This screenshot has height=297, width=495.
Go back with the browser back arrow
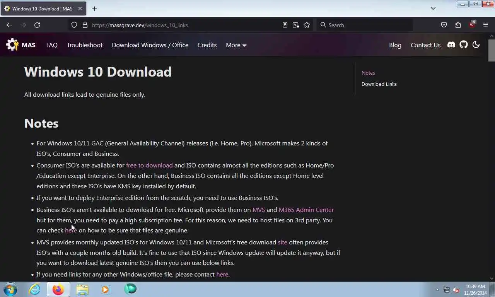[x=9, y=25]
